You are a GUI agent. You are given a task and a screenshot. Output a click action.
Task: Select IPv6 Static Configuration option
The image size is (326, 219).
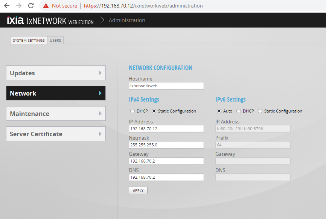[x=260, y=111]
